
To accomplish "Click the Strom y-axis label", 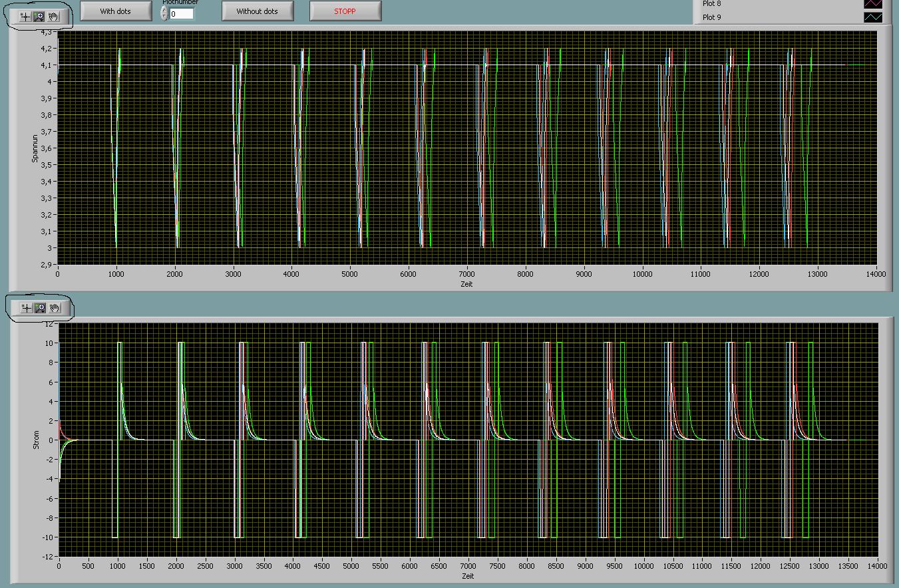I will point(37,440).
